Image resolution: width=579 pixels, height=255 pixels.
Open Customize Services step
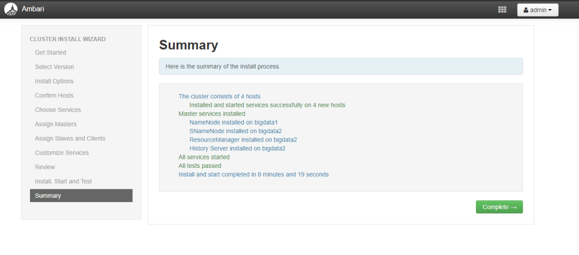61,153
